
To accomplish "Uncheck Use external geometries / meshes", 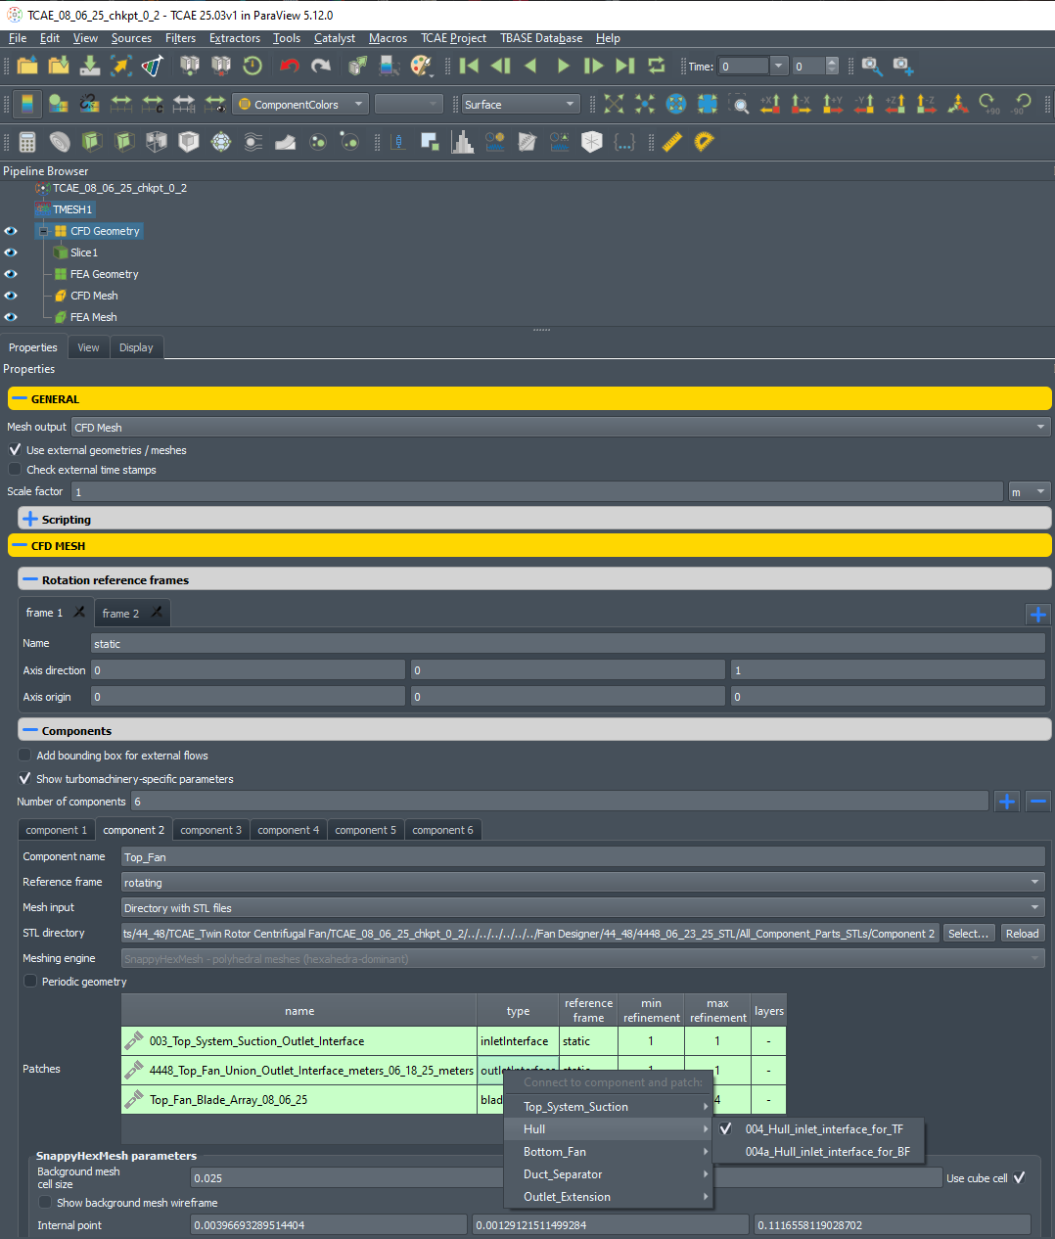I will coord(15,450).
